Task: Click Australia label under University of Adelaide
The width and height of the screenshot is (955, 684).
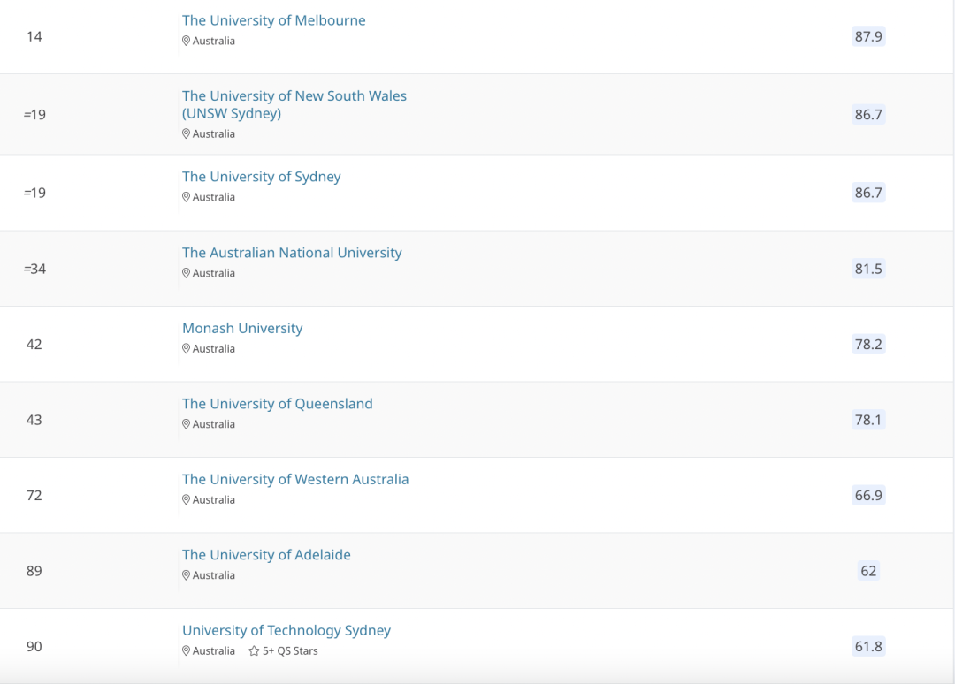Action: pyautogui.click(x=214, y=575)
